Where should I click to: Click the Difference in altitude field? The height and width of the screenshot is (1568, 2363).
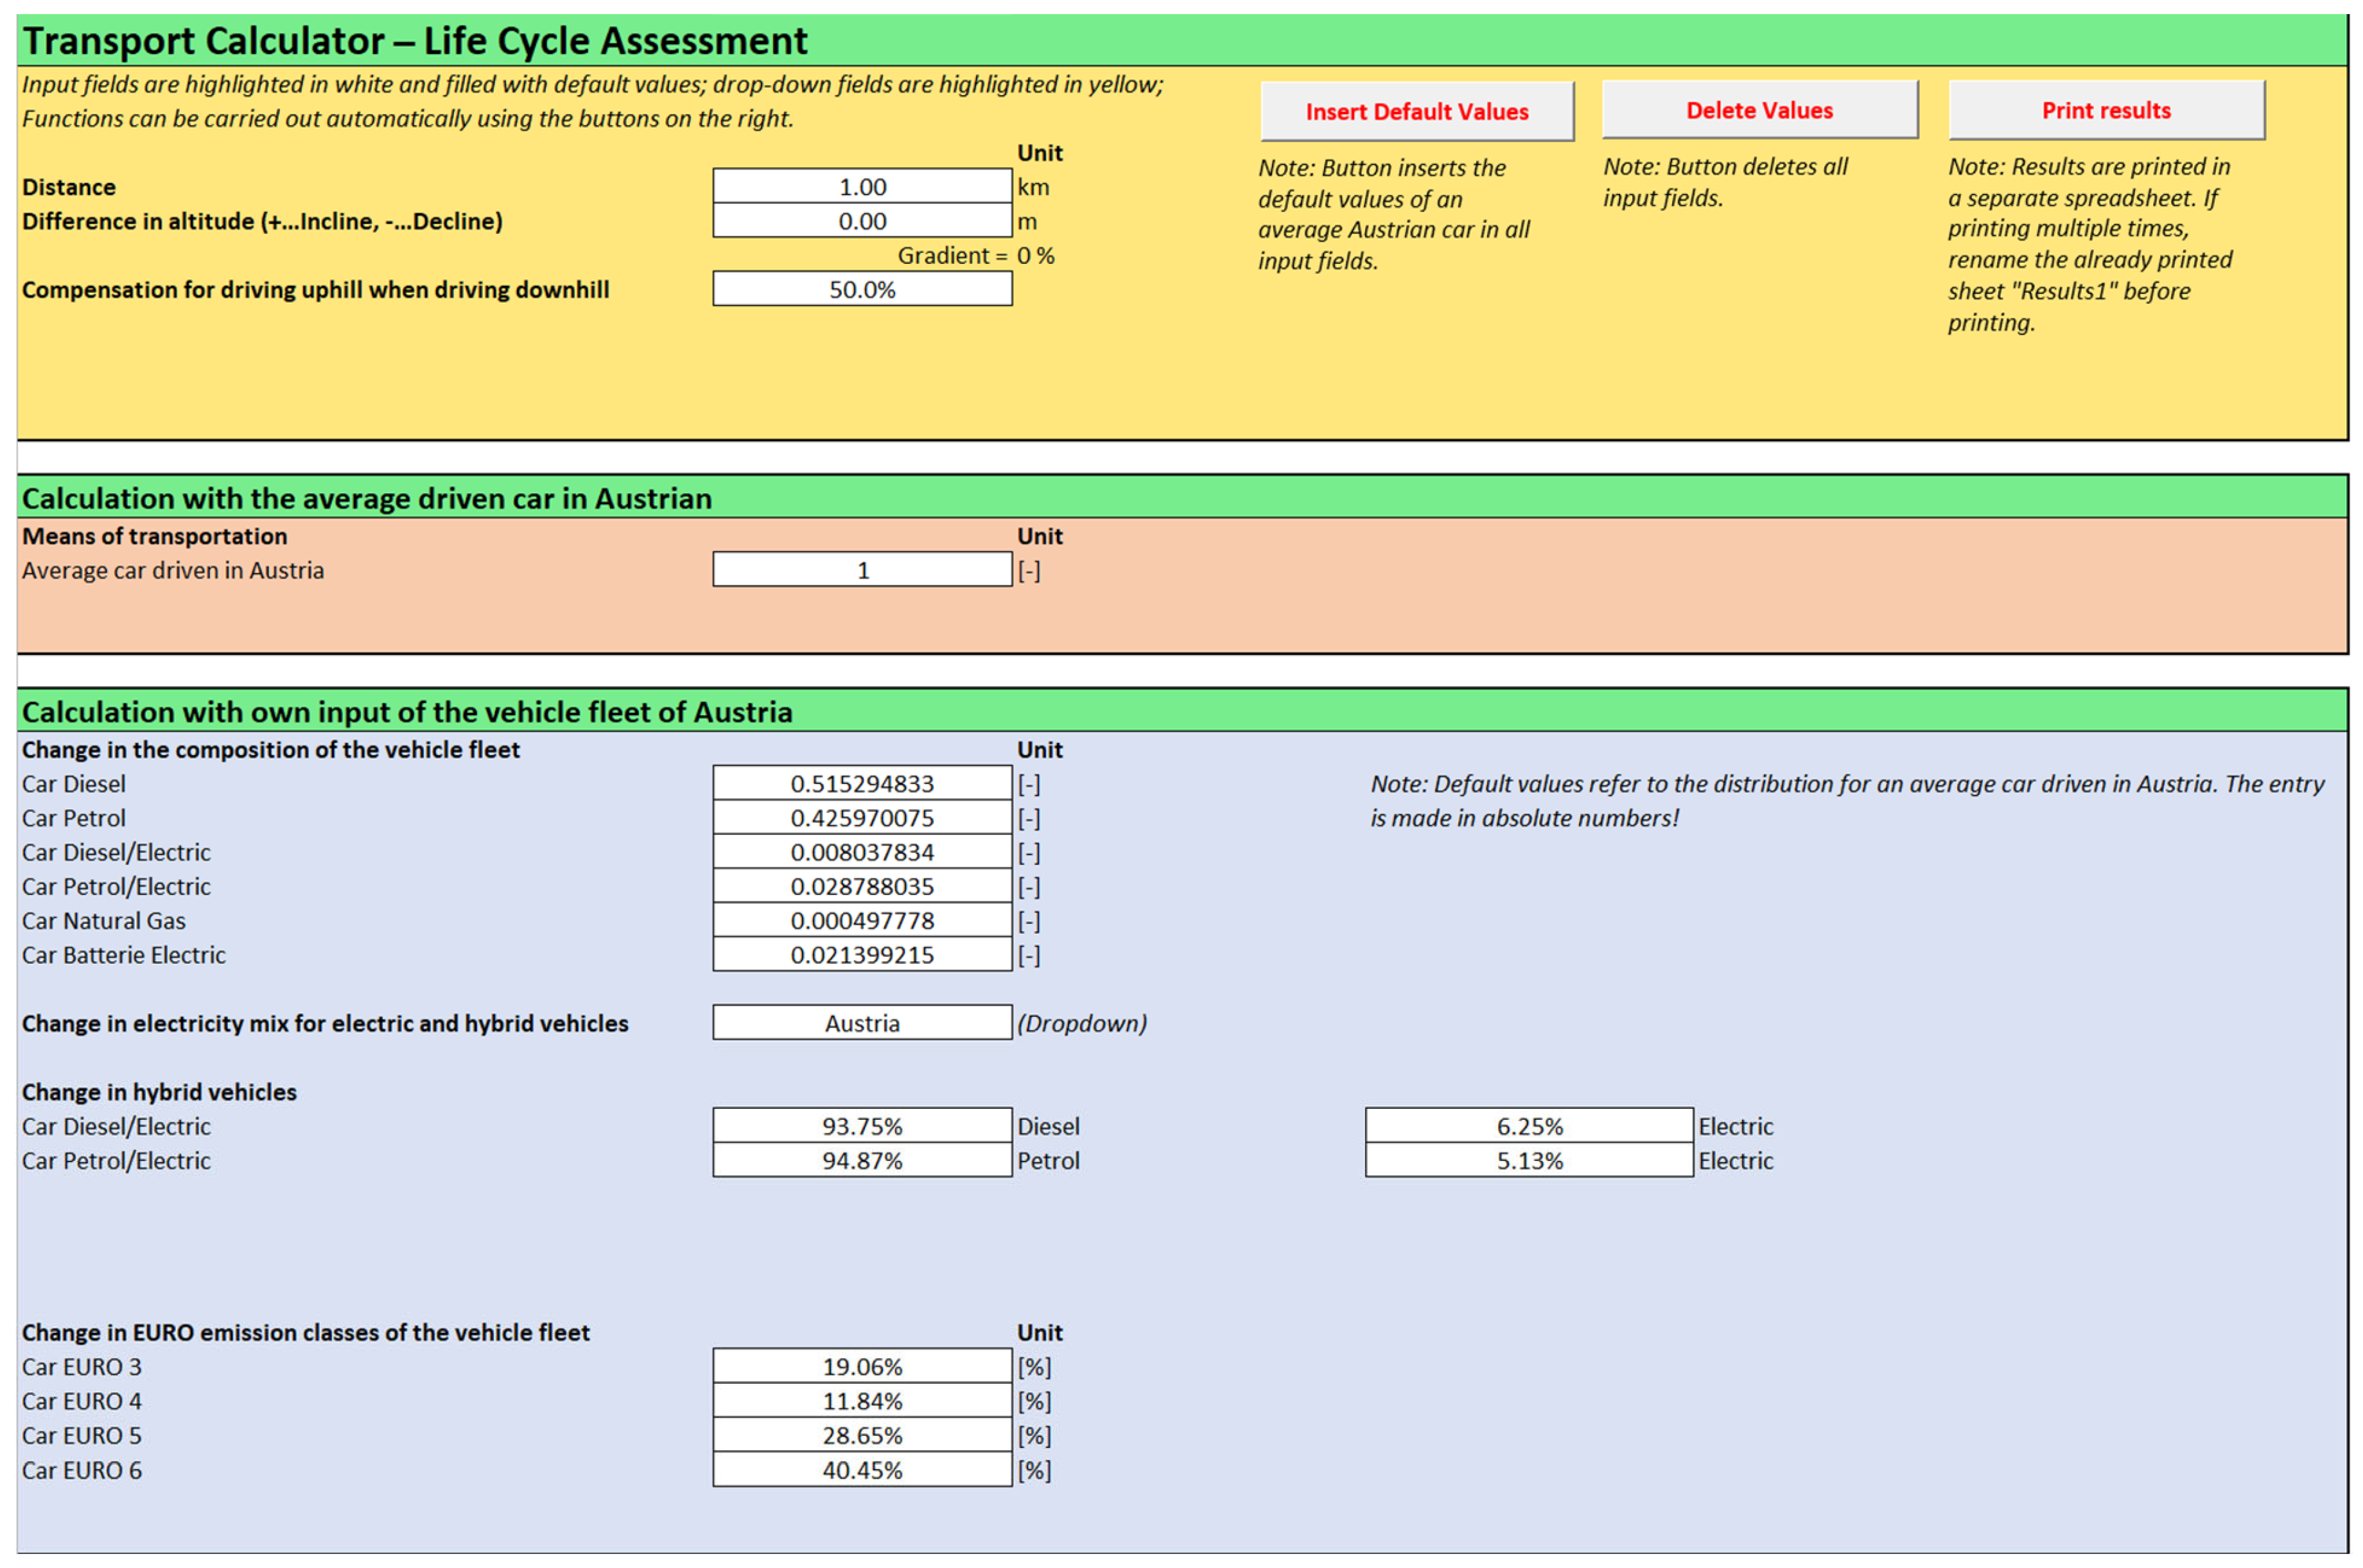click(861, 221)
